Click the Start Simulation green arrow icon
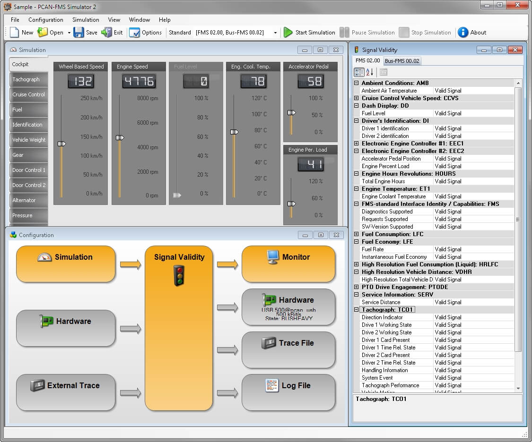The image size is (532, 442). (x=289, y=32)
